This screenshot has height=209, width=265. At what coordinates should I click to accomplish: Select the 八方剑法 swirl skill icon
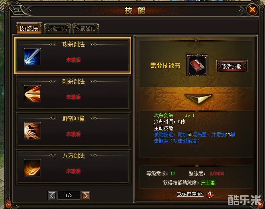pyautogui.click(x=32, y=168)
